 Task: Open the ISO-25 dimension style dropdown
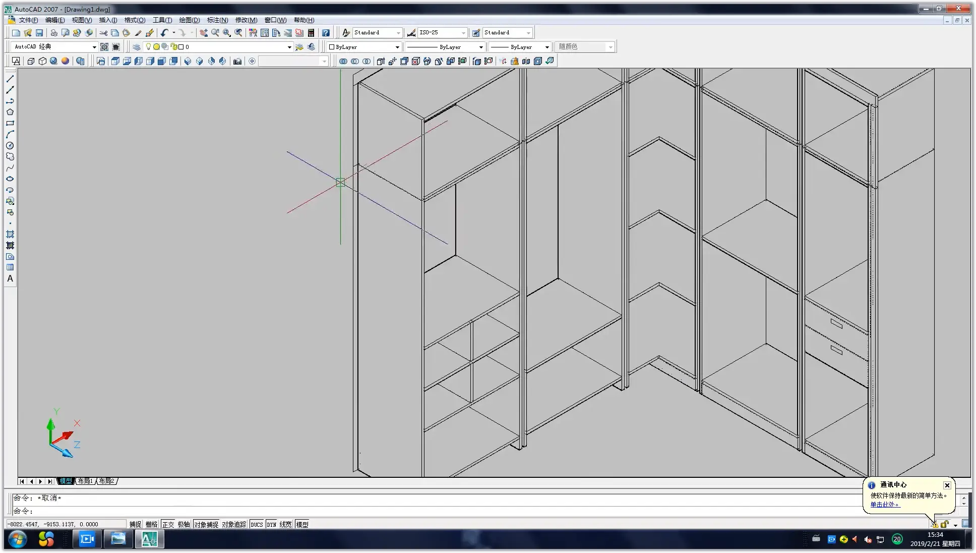[x=463, y=33]
